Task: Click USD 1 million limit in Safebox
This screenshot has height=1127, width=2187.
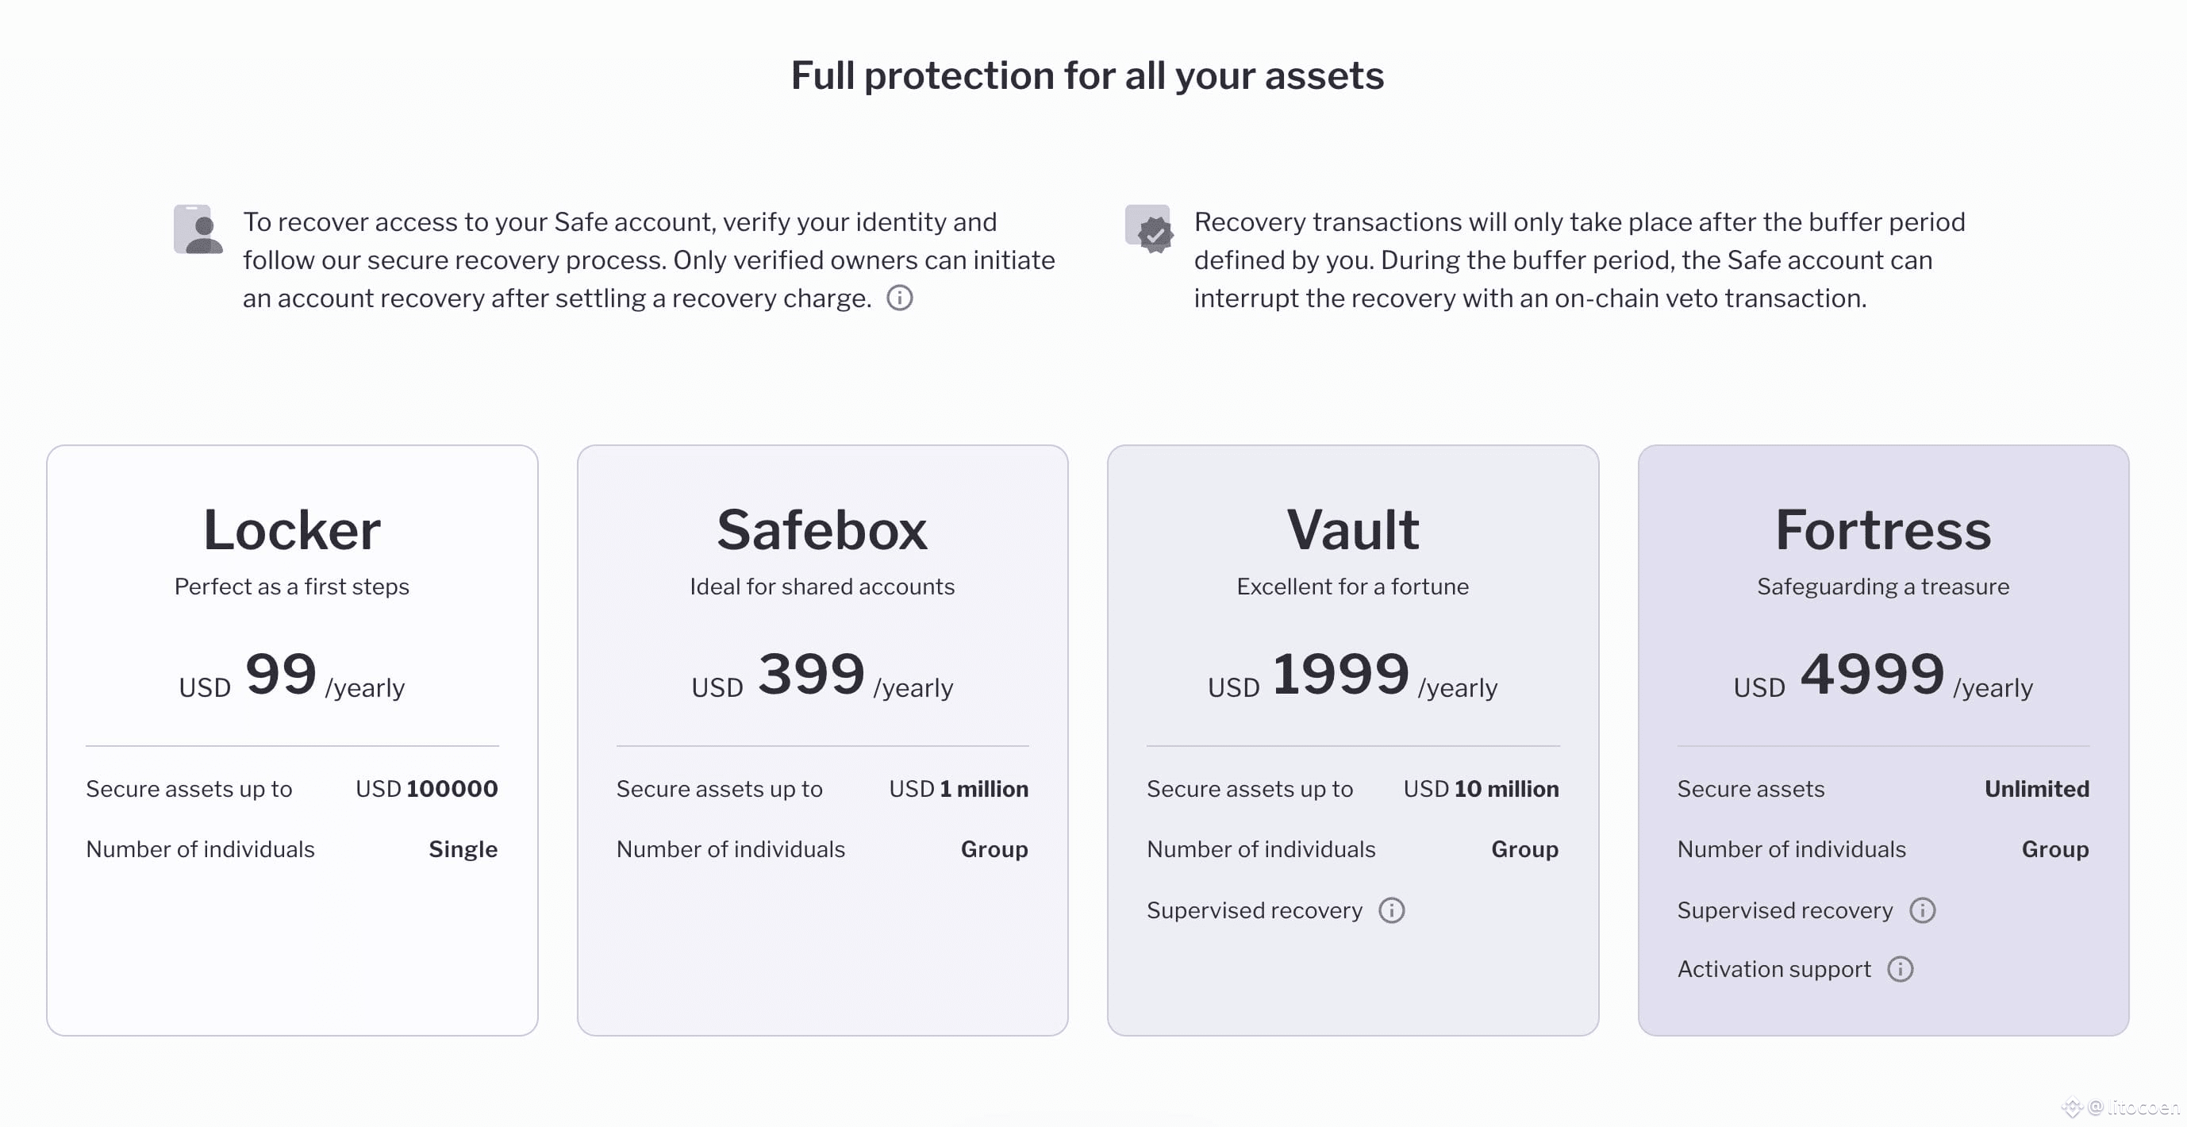Action: pos(959,789)
